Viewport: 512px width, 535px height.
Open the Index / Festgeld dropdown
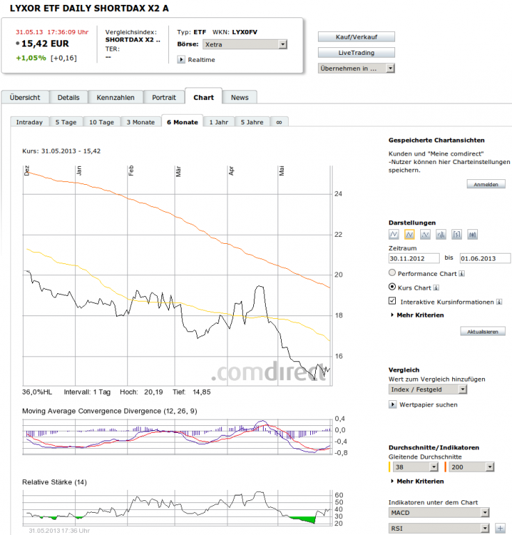(x=428, y=389)
